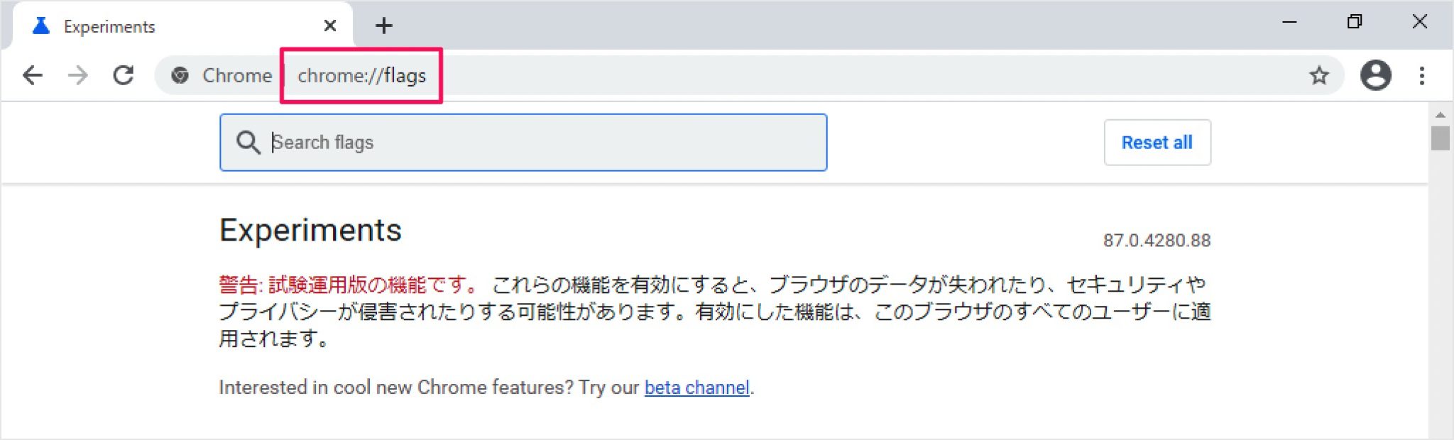Focus the Search flags field

(523, 142)
